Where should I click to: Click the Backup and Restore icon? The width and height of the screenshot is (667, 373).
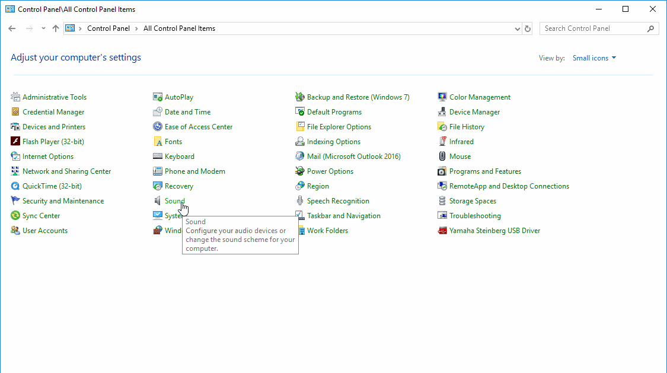300,97
